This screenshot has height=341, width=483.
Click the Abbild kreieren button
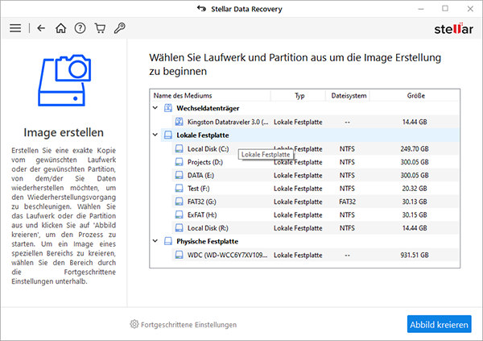[x=439, y=324]
